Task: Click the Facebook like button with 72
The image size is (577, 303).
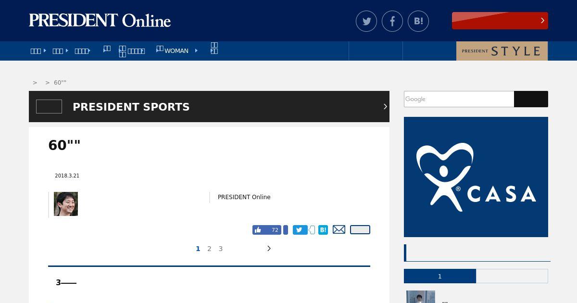Action: click(x=267, y=230)
